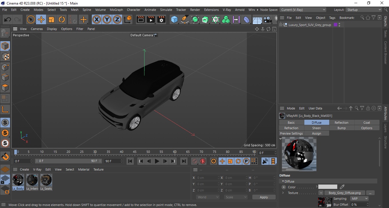The width and height of the screenshot is (389, 208).
Task: Click the Diffuse Color swatch
Action: pyautogui.click(x=328, y=187)
